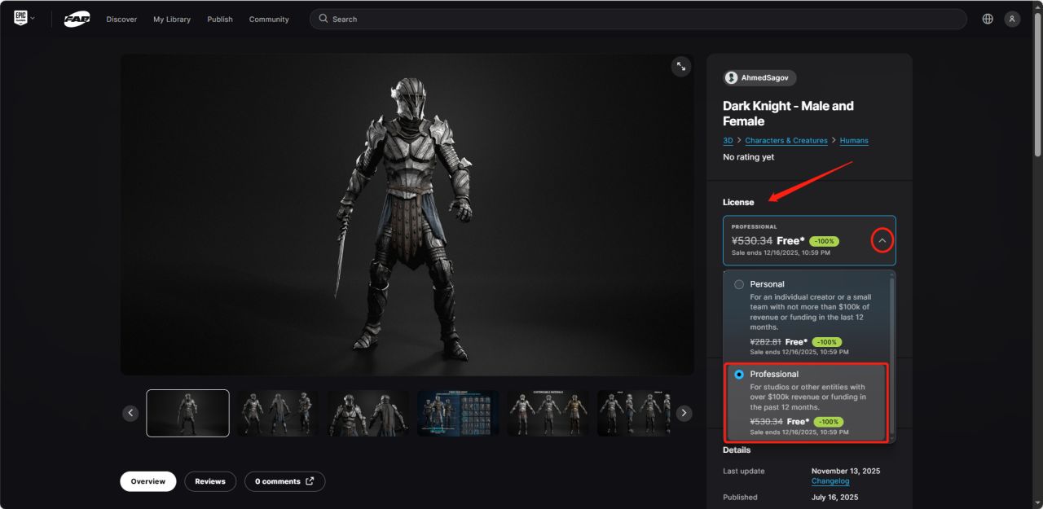This screenshot has height=509, width=1043.
Task: Click the No rating yet text
Action: pyautogui.click(x=748, y=157)
